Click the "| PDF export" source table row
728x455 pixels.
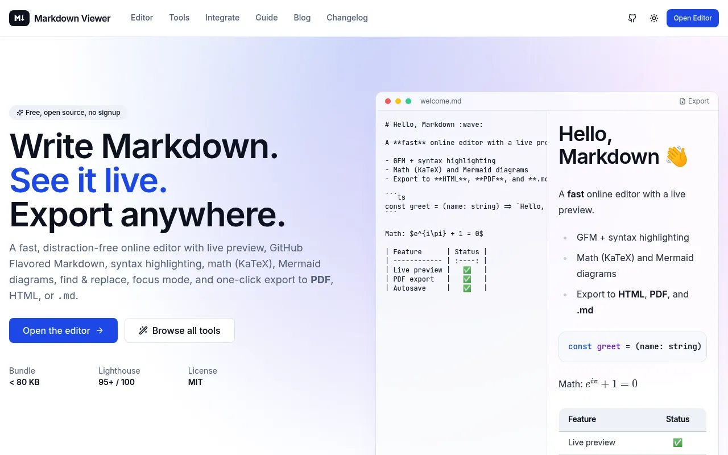pos(436,279)
